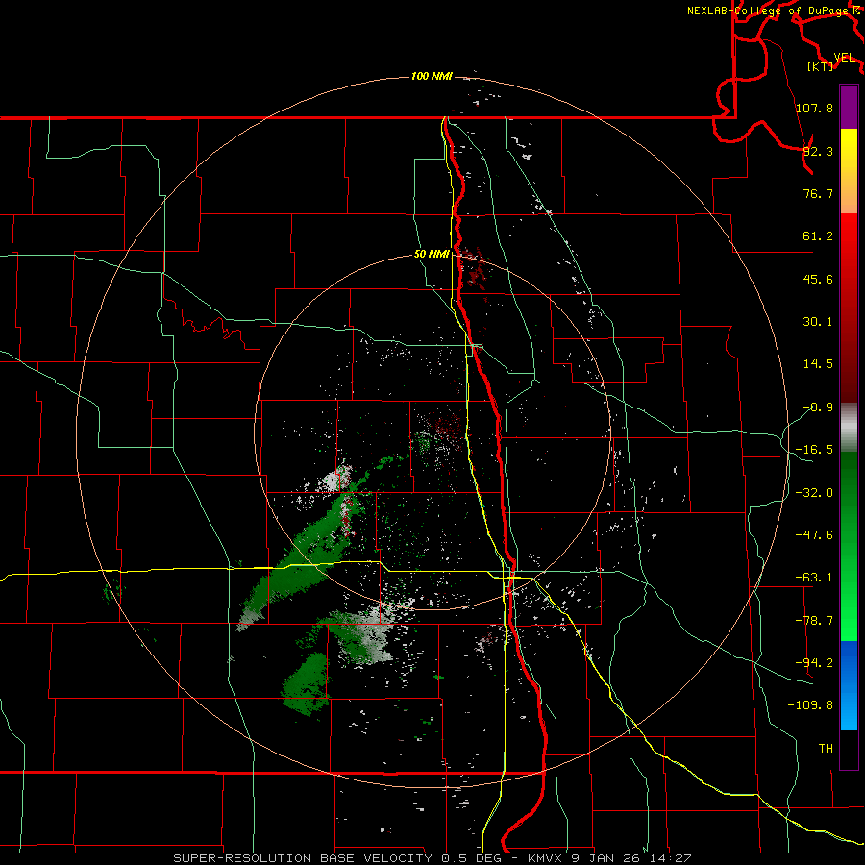Select the -16.5 velocity scale value
The width and height of the screenshot is (865, 865).
(x=814, y=450)
